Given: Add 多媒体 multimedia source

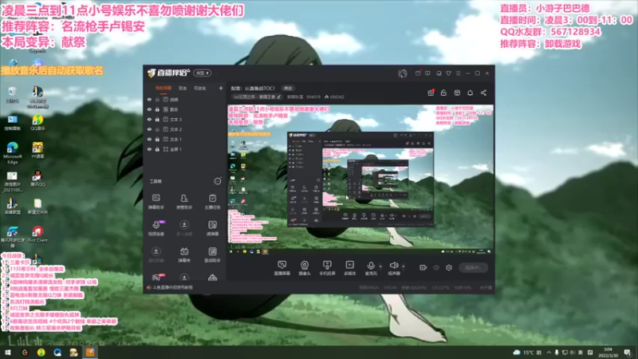Looking at the screenshot, I should (349, 268).
